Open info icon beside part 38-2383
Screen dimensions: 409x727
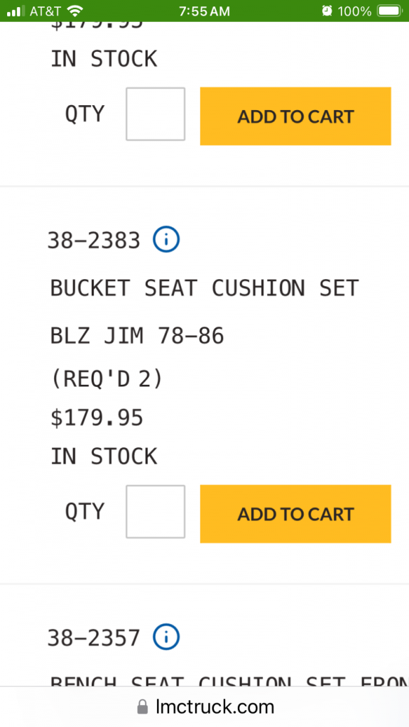[x=166, y=239]
